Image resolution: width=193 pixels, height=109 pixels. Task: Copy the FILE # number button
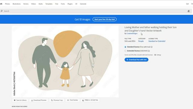pos(90,100)
